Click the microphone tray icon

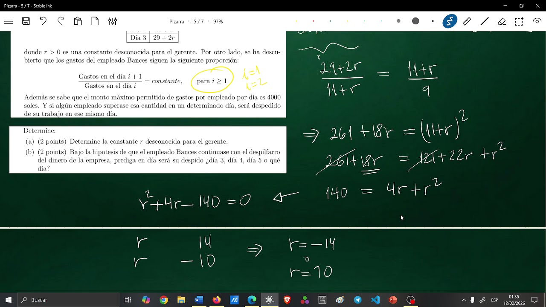pyautogui.click(x=473, y=300)
